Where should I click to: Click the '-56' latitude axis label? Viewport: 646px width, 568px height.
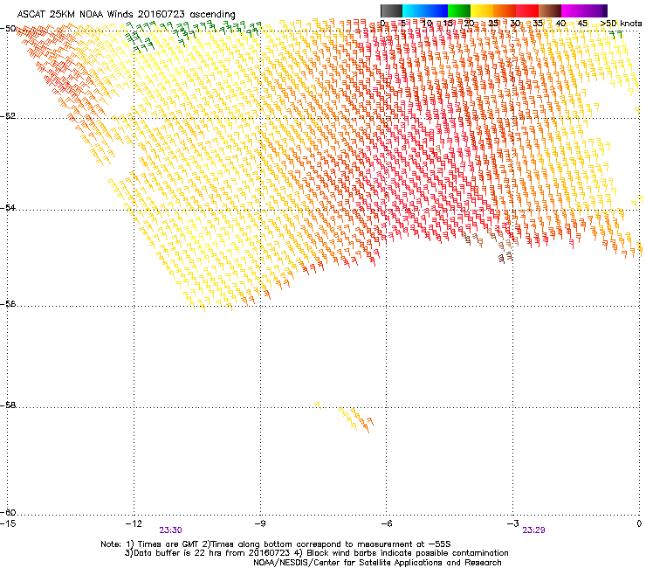8,303
